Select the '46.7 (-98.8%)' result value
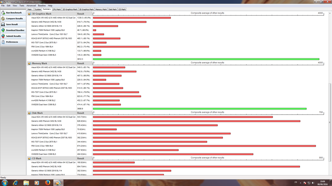 (83, 30)
